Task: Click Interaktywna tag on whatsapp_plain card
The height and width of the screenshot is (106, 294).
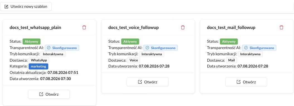Action: (x=53, y=54)
